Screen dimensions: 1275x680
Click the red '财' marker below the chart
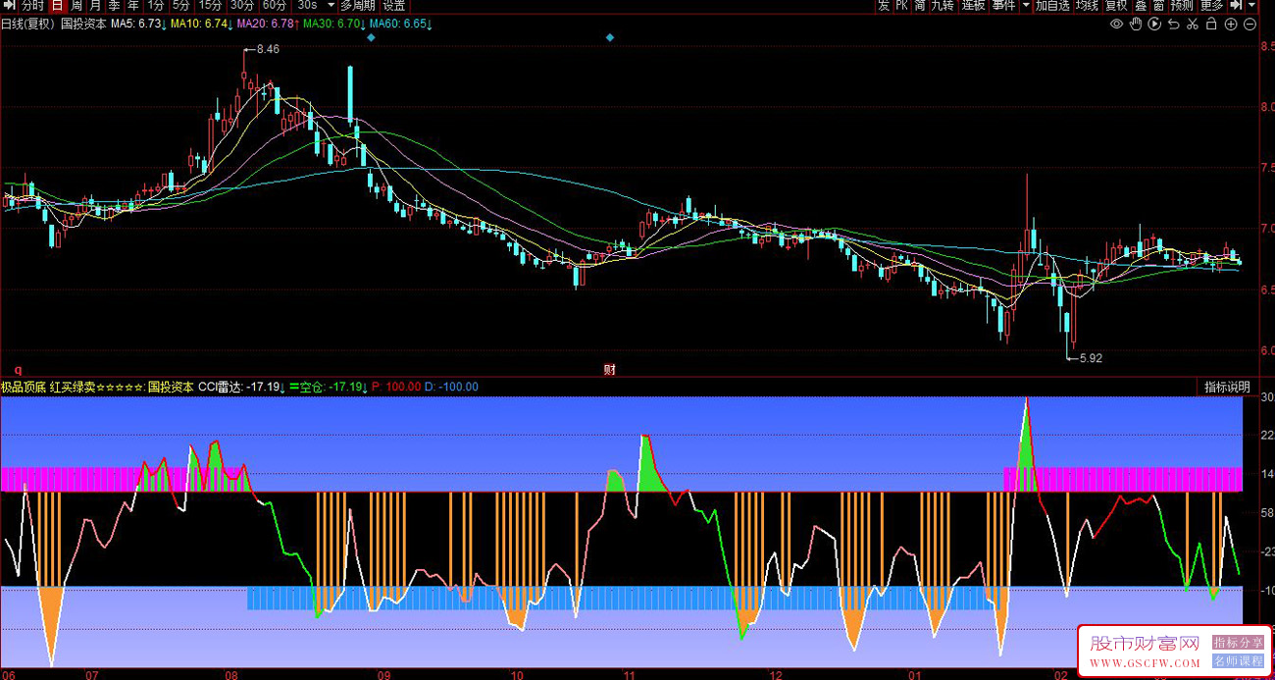coord(609,370)
